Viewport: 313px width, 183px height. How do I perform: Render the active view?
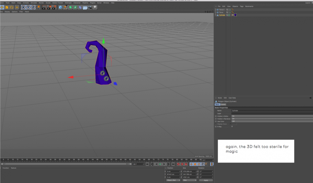pos(44,8)
